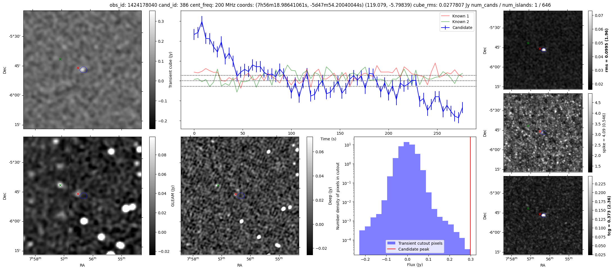This screenshot has width=614, height=270.
Task: Click the GLEAM colorbar
Action: (152, 196)
